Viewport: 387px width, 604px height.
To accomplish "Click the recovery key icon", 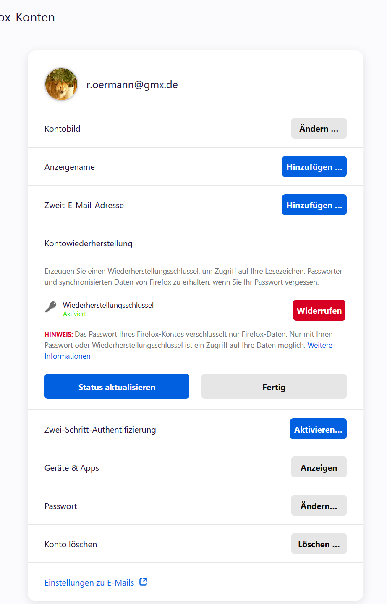I will click(51, 307).
